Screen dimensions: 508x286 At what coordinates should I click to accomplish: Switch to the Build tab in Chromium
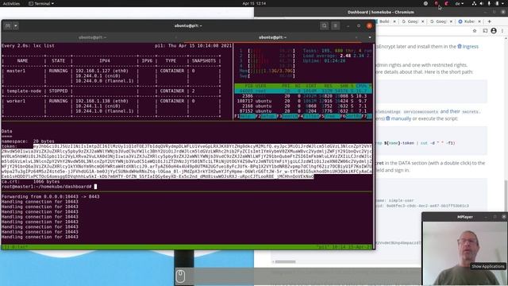(x=384, y=21)
